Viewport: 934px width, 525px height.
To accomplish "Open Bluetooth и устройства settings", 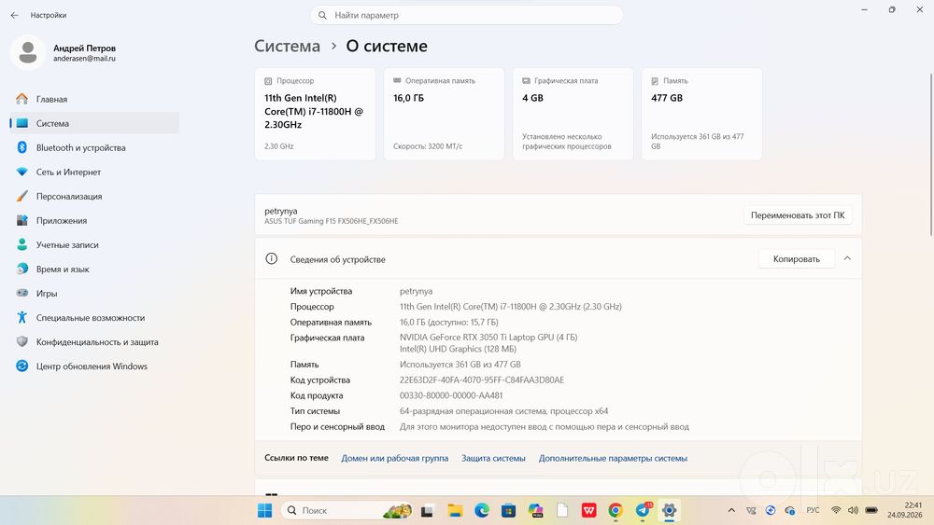I will (x=94, y=148).
